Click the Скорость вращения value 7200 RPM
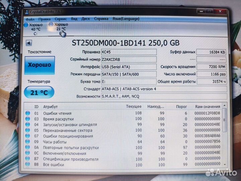Screen dimensions: 241x181 [x=212, y=67]
